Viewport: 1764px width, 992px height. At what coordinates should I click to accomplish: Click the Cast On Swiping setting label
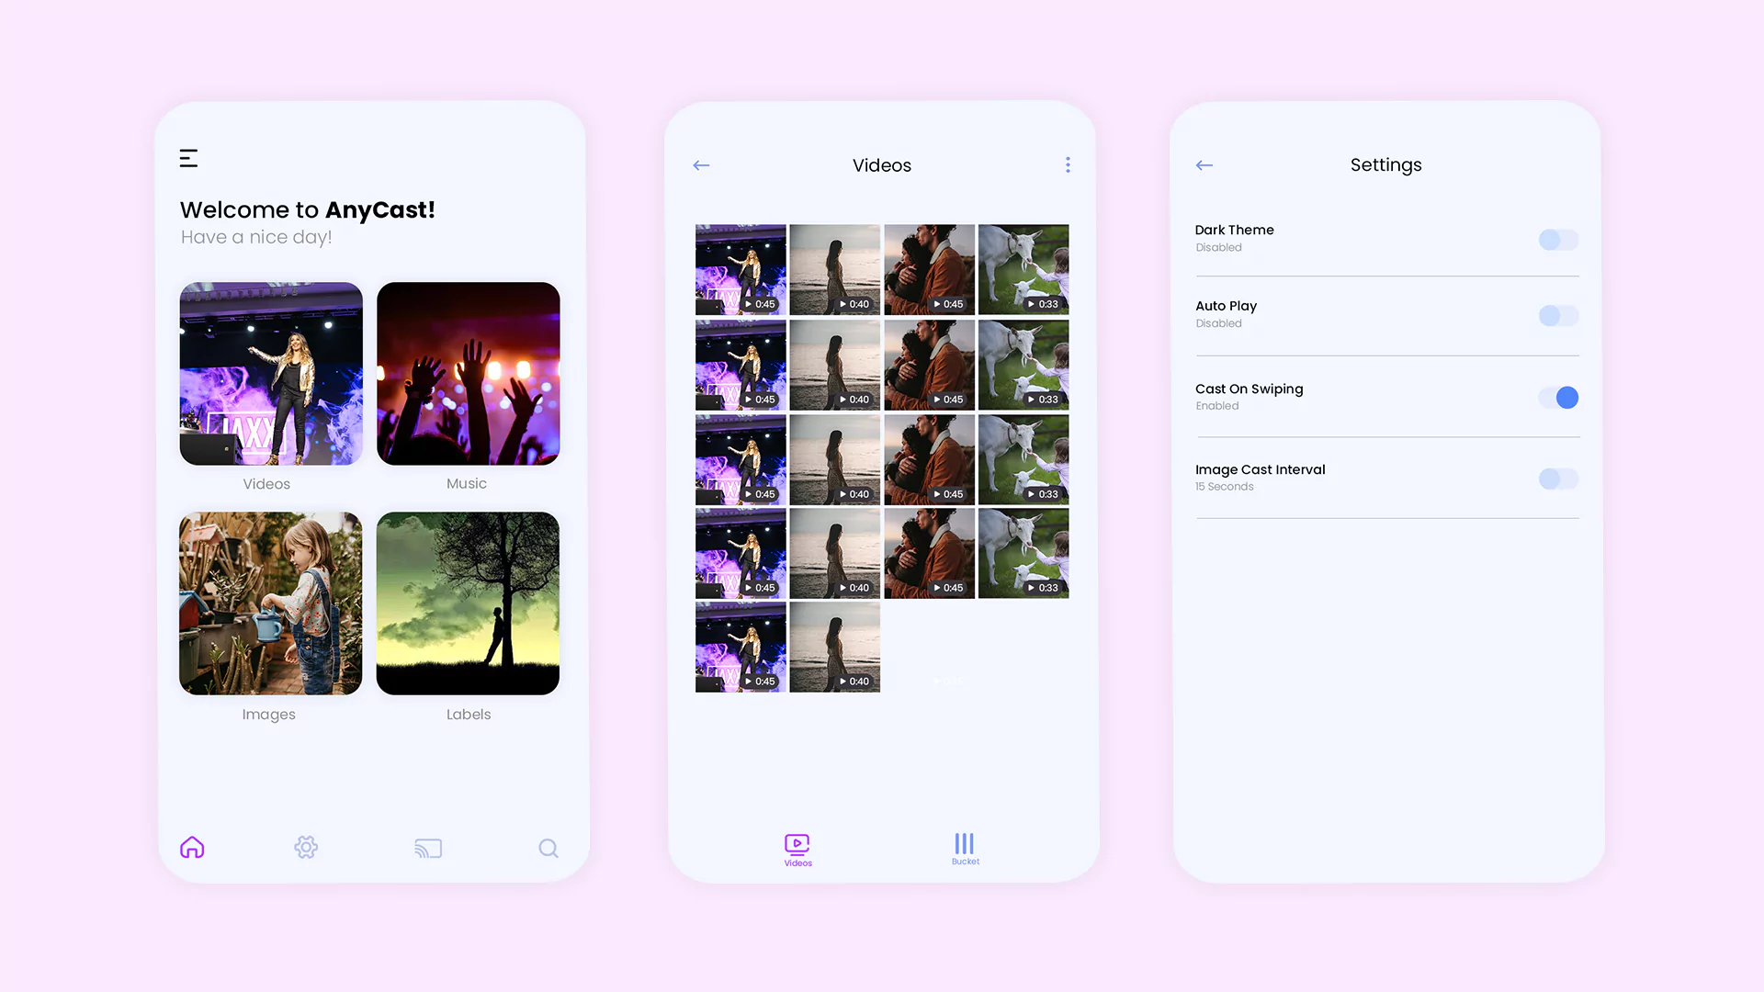tap(1249, 389)
